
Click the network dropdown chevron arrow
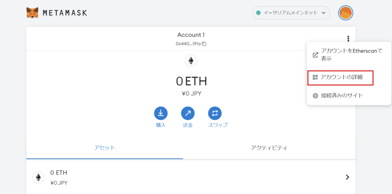pyautogui.click(x=323, y=13)
